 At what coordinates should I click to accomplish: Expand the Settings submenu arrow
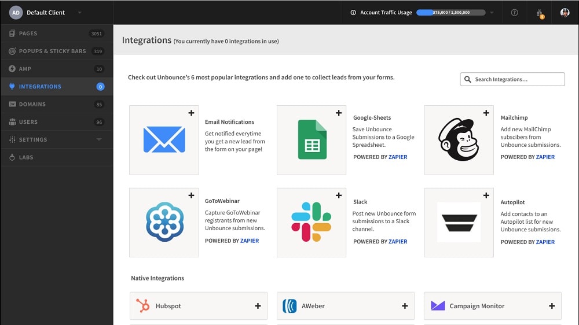(x=99, y=139)
